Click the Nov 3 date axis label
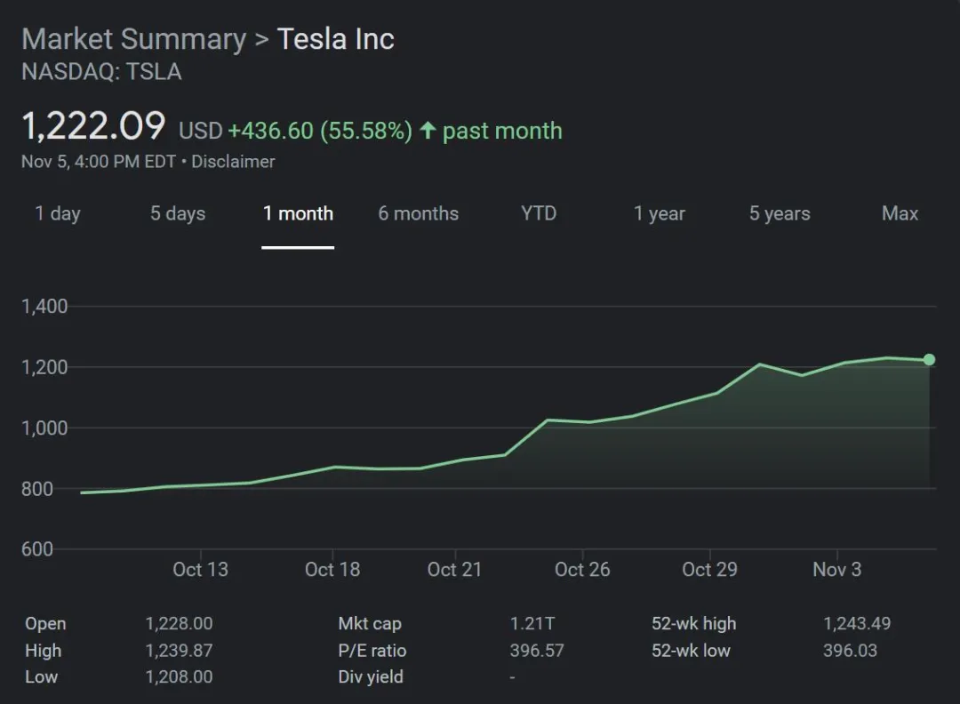960x704 pixels. pyautogui.click(x=836, y=569)
